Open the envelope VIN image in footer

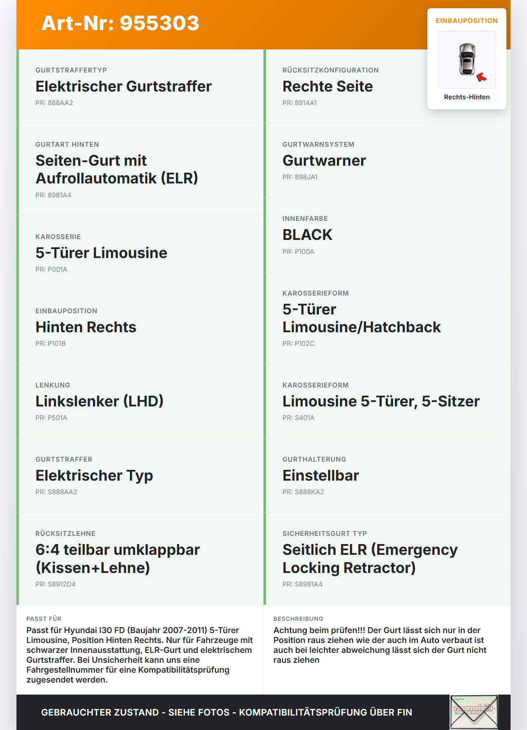tap(474, 712)
